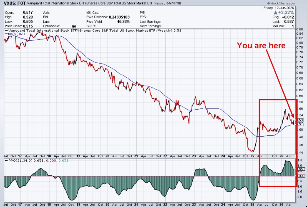307x207 pixels.
Task: Click the EPS: label
Action: (143, 17)
